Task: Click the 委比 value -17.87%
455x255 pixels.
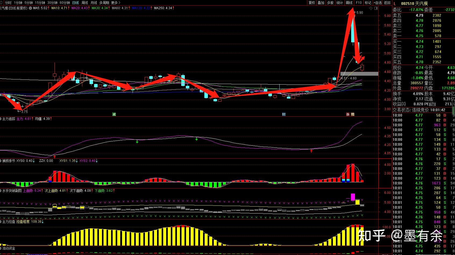Action: [416, 10]
